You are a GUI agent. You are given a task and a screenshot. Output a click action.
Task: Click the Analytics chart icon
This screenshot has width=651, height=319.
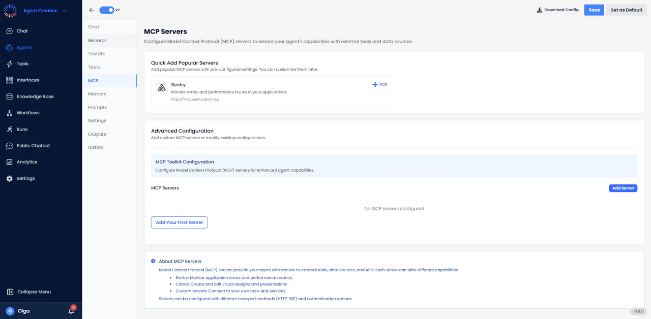point(9,162)
